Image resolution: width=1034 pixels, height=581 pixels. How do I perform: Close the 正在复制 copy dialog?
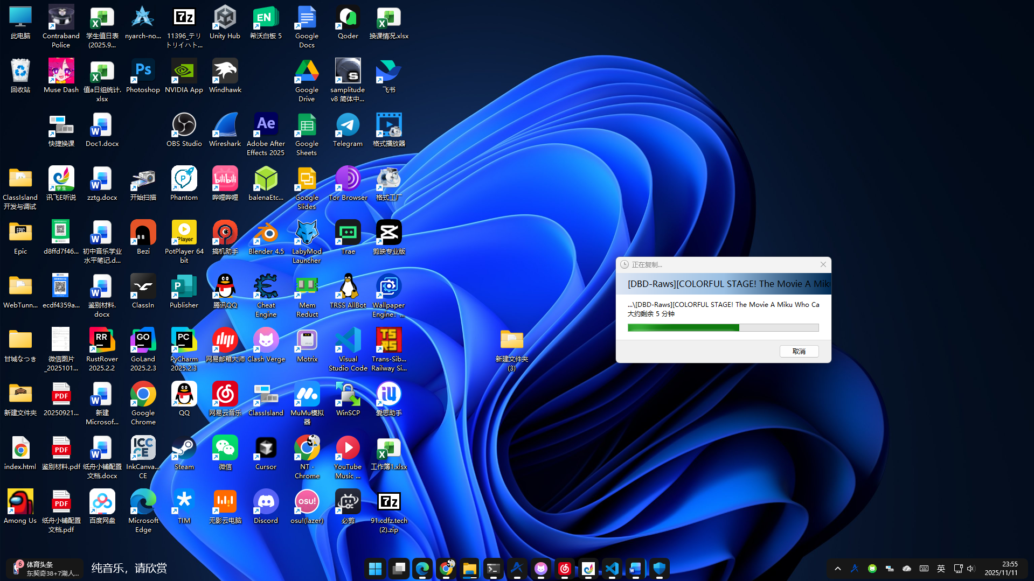tap(823, 264)
